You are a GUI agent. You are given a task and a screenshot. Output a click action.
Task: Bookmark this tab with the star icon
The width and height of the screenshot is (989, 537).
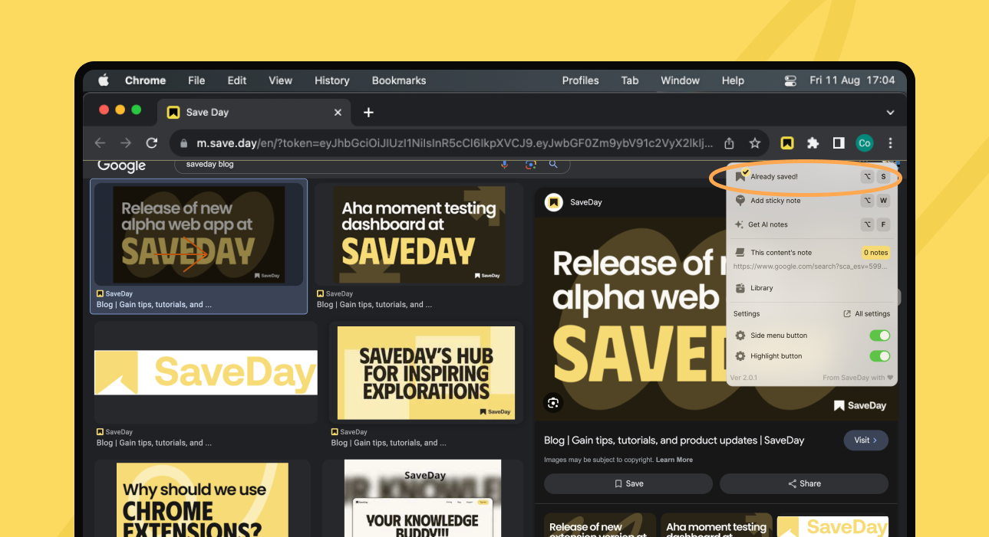[x=755, y=143]
